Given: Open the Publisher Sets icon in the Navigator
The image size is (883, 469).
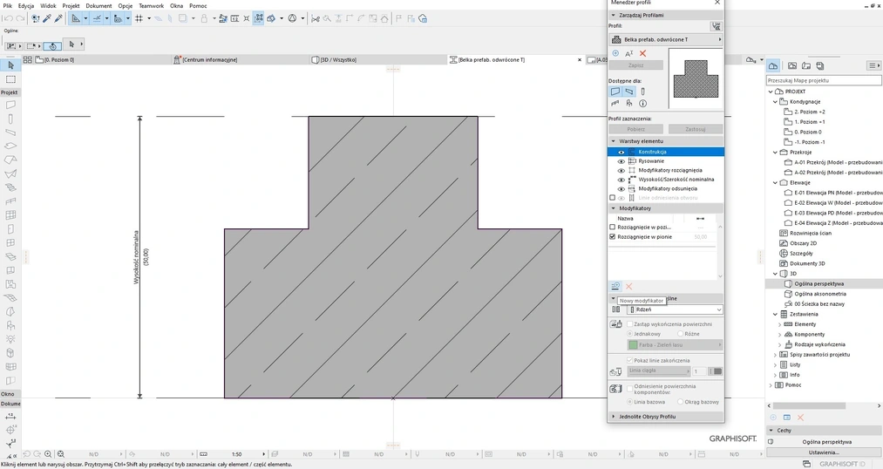Looking at the screenshot, I should point(820,66).
